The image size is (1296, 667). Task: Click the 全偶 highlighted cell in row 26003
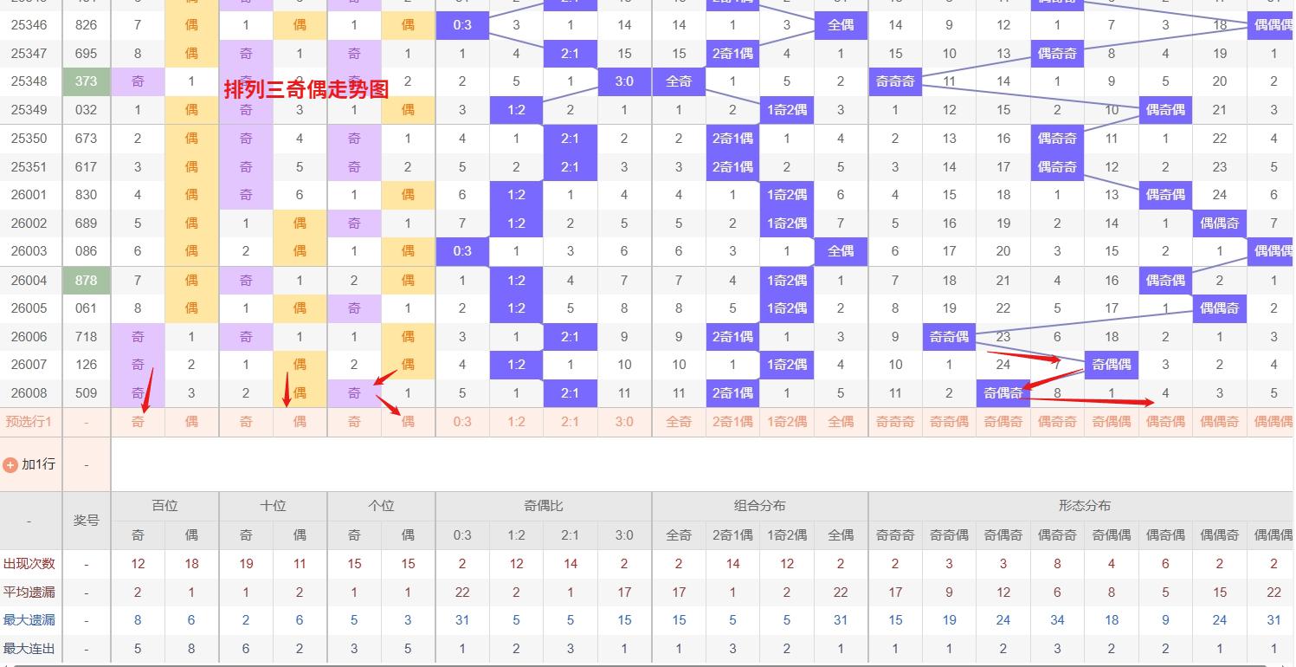841,251
